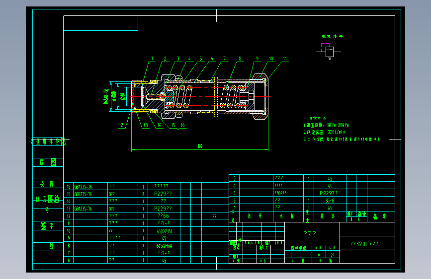The height and width of the screenshot is (279, 431).
Task: Click balloon callout 6 above the valve drawing
Action: click(212, 59)
